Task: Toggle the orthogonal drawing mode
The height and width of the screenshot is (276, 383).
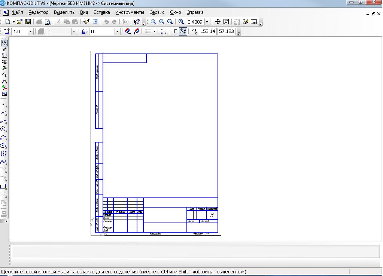Action: [x=174, y=31]
